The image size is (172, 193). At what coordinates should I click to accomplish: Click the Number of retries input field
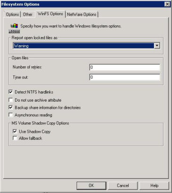coord(125,67)
